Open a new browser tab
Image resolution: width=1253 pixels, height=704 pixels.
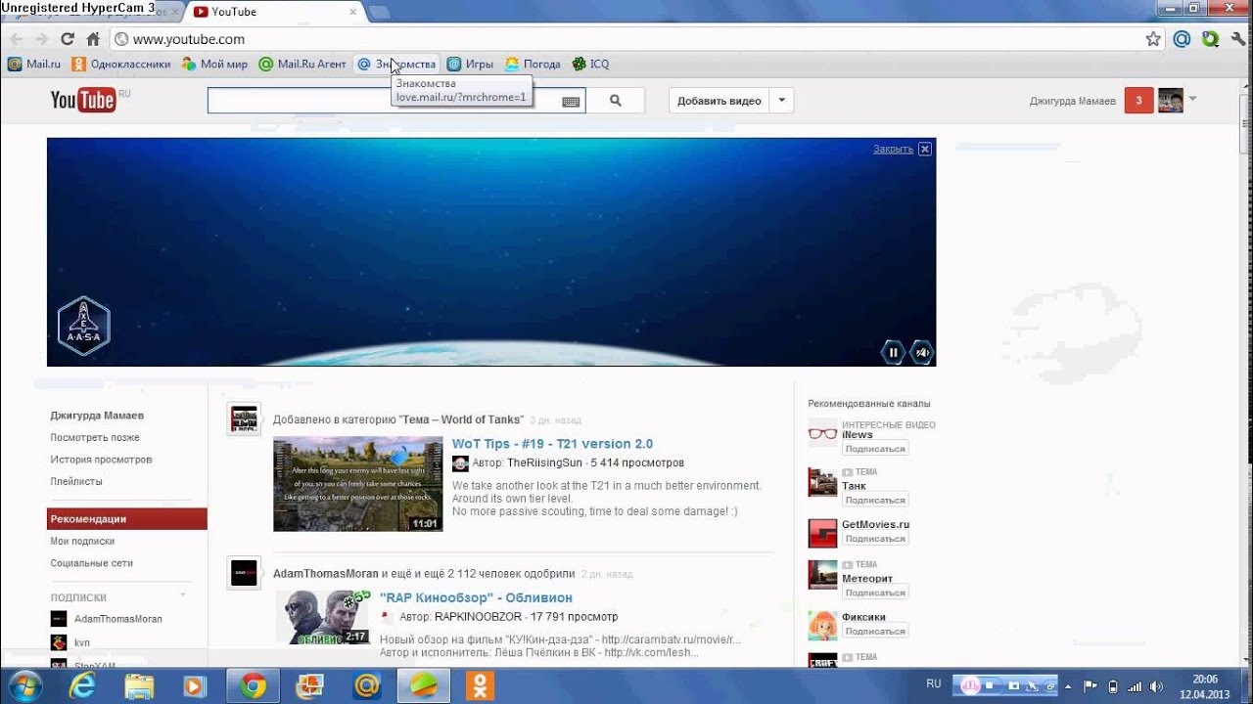(x=380, y=12)
